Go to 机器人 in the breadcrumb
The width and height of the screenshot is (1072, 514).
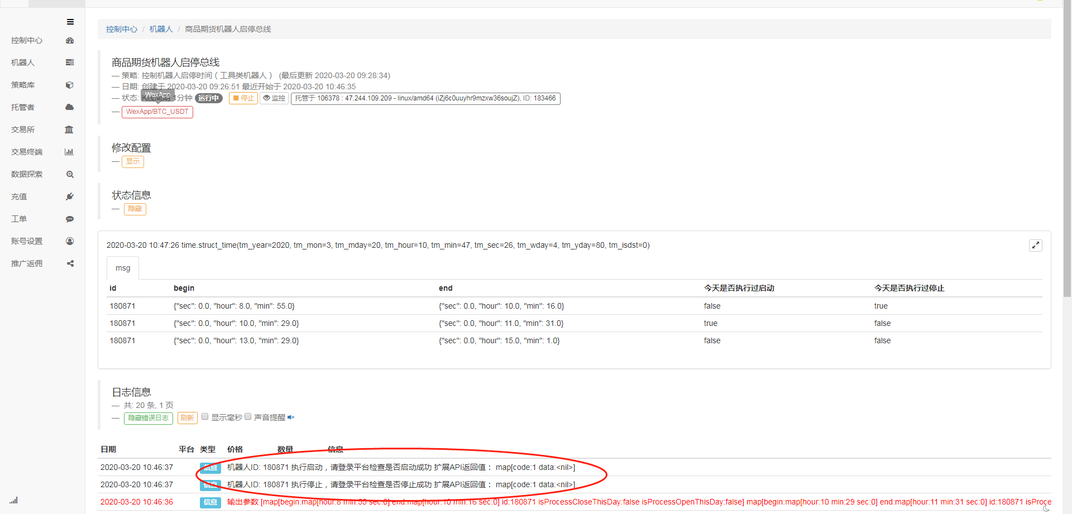161,29
